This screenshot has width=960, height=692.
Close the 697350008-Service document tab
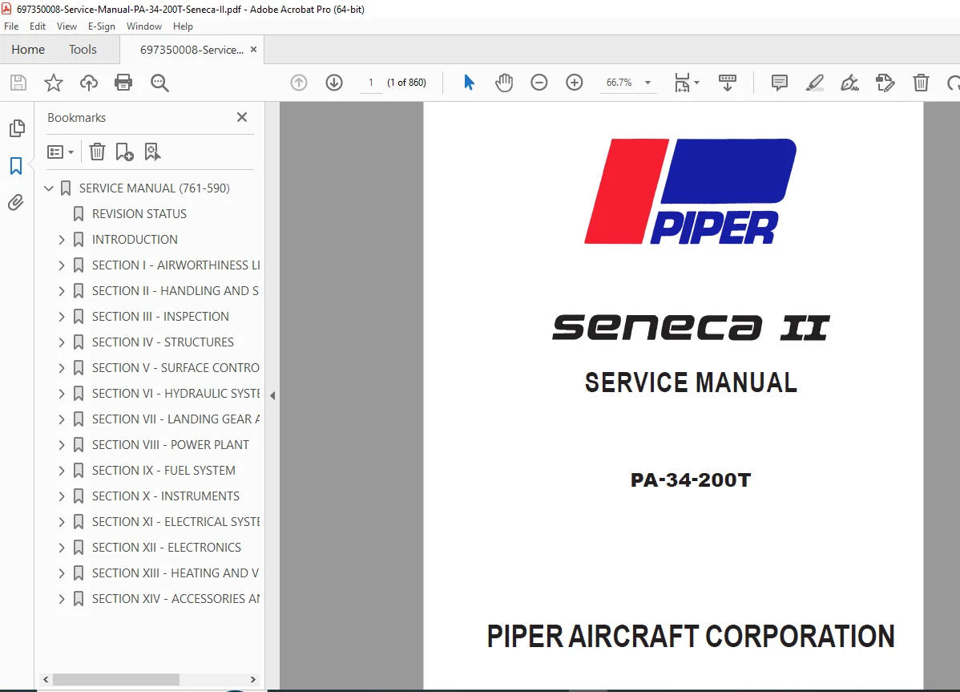tap(253, 50)
